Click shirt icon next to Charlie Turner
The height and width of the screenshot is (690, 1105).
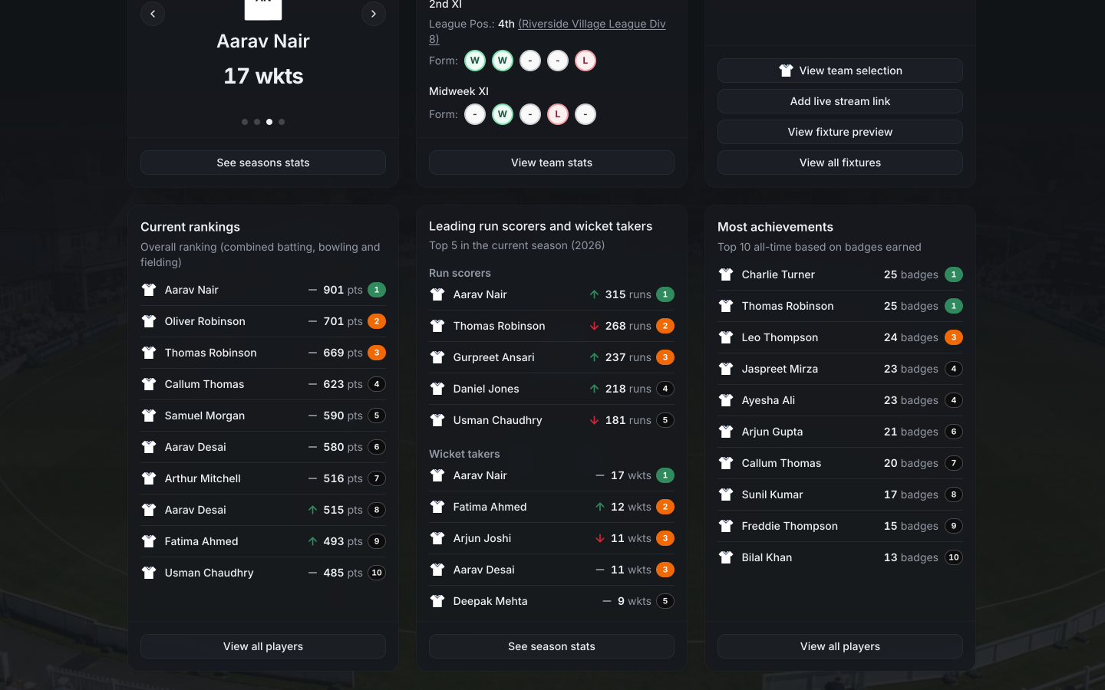pos(726,274)
